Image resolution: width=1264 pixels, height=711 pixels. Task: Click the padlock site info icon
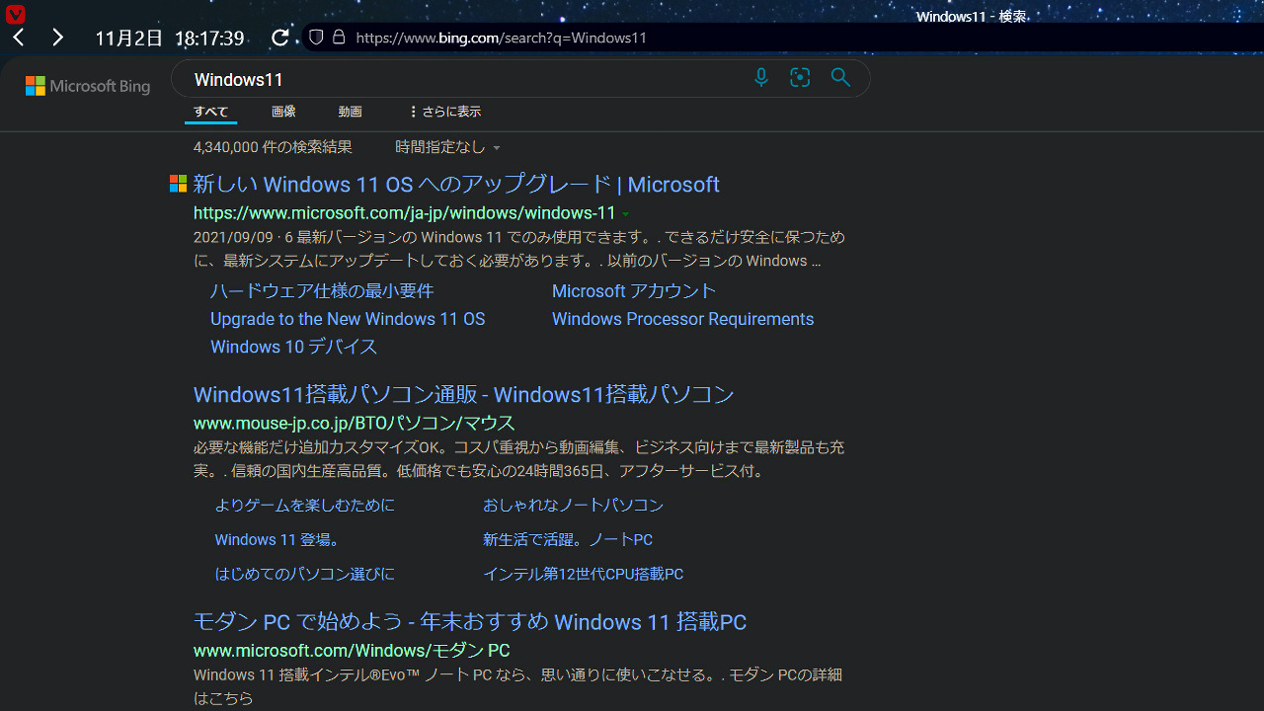tap(339, 38)
